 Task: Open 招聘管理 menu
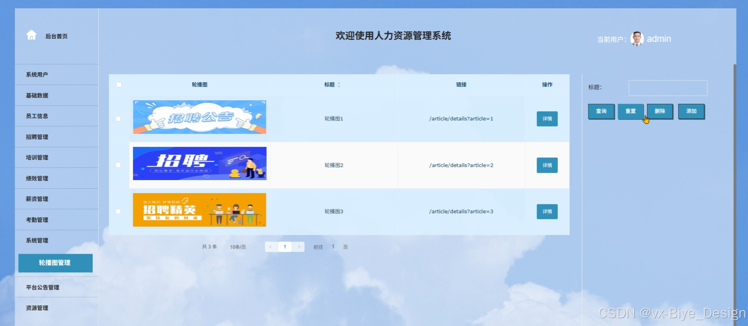56,137
